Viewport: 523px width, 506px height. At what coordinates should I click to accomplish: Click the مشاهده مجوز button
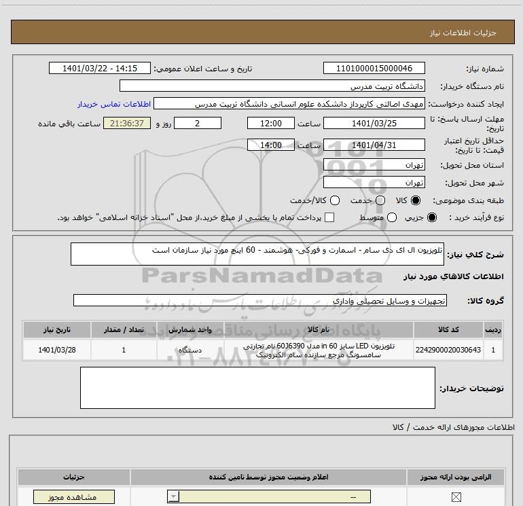74,497
